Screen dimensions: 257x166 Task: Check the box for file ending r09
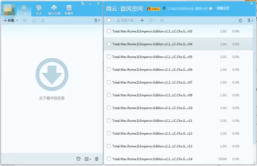(x=109, y=95)
